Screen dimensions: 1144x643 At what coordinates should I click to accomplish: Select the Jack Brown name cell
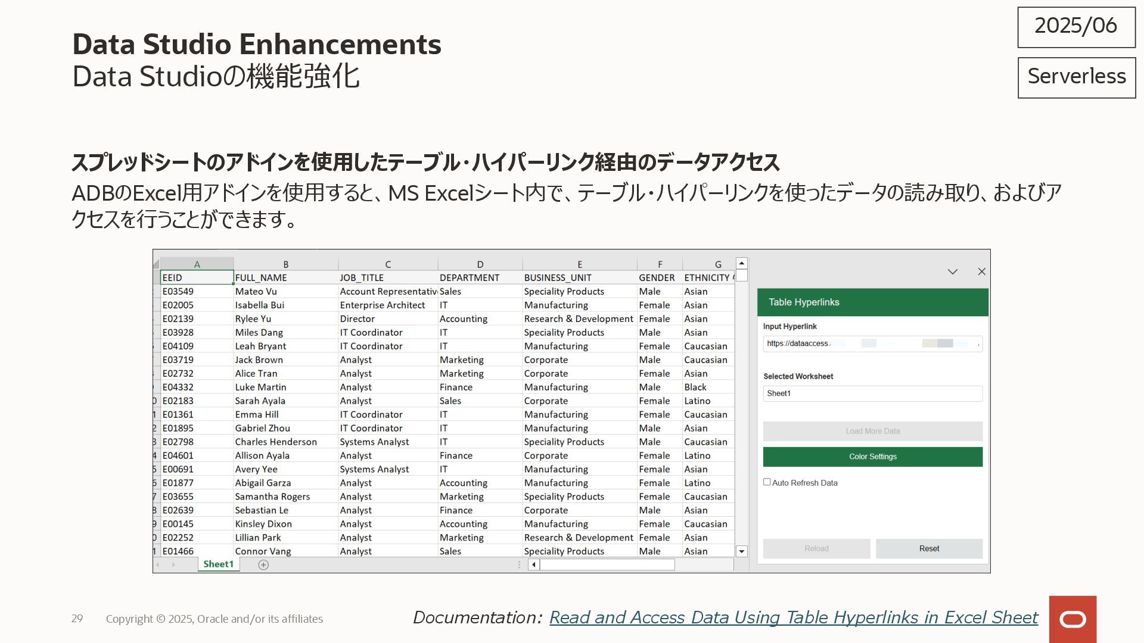285,360
